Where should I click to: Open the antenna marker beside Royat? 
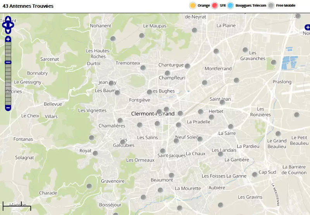tap(95, 153)
